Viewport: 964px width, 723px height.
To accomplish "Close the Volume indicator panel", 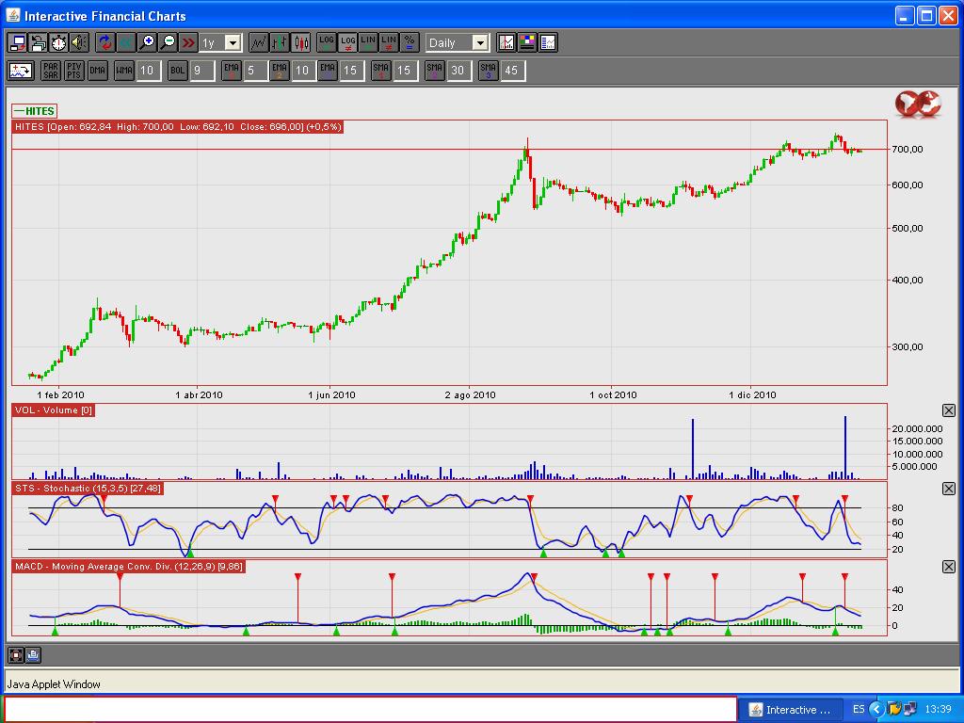I will click(x=949, y=410).
